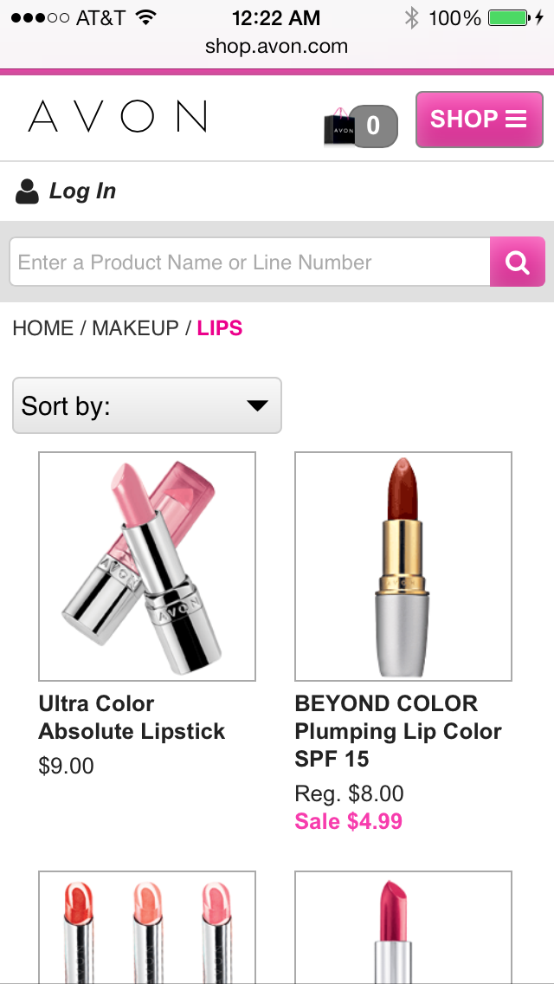Open the Sort by dropdown
The width and height of the screenshot is (554, 984).
(x=147, y=405)
